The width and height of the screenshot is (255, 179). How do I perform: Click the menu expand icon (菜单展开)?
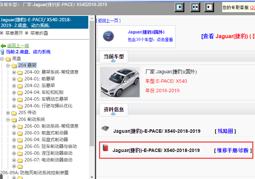[2, 33]
